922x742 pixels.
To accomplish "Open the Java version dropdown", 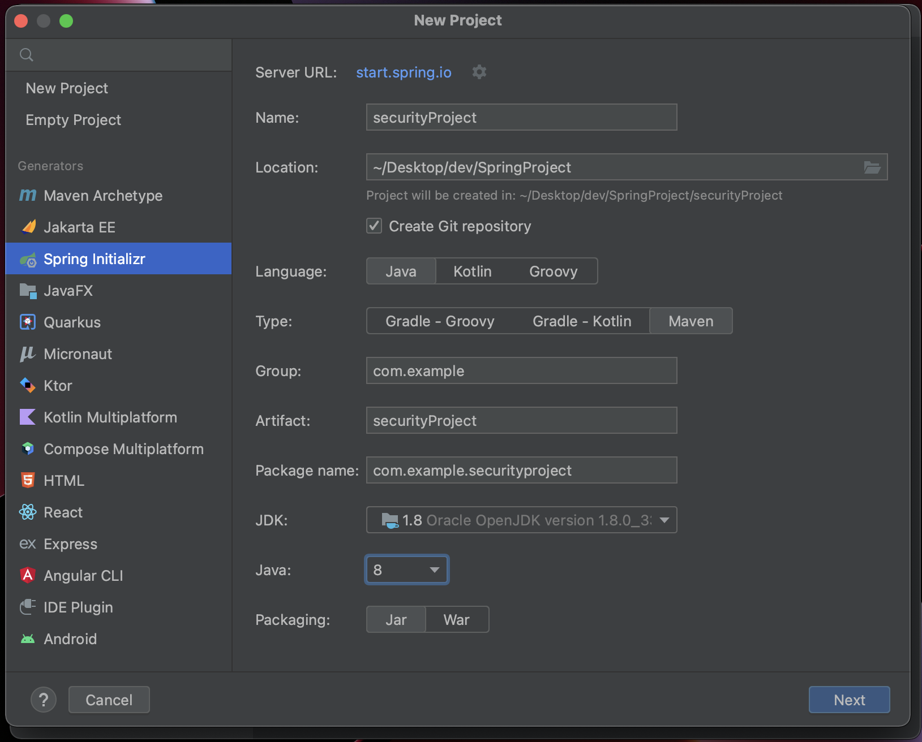I will point(407,570).
